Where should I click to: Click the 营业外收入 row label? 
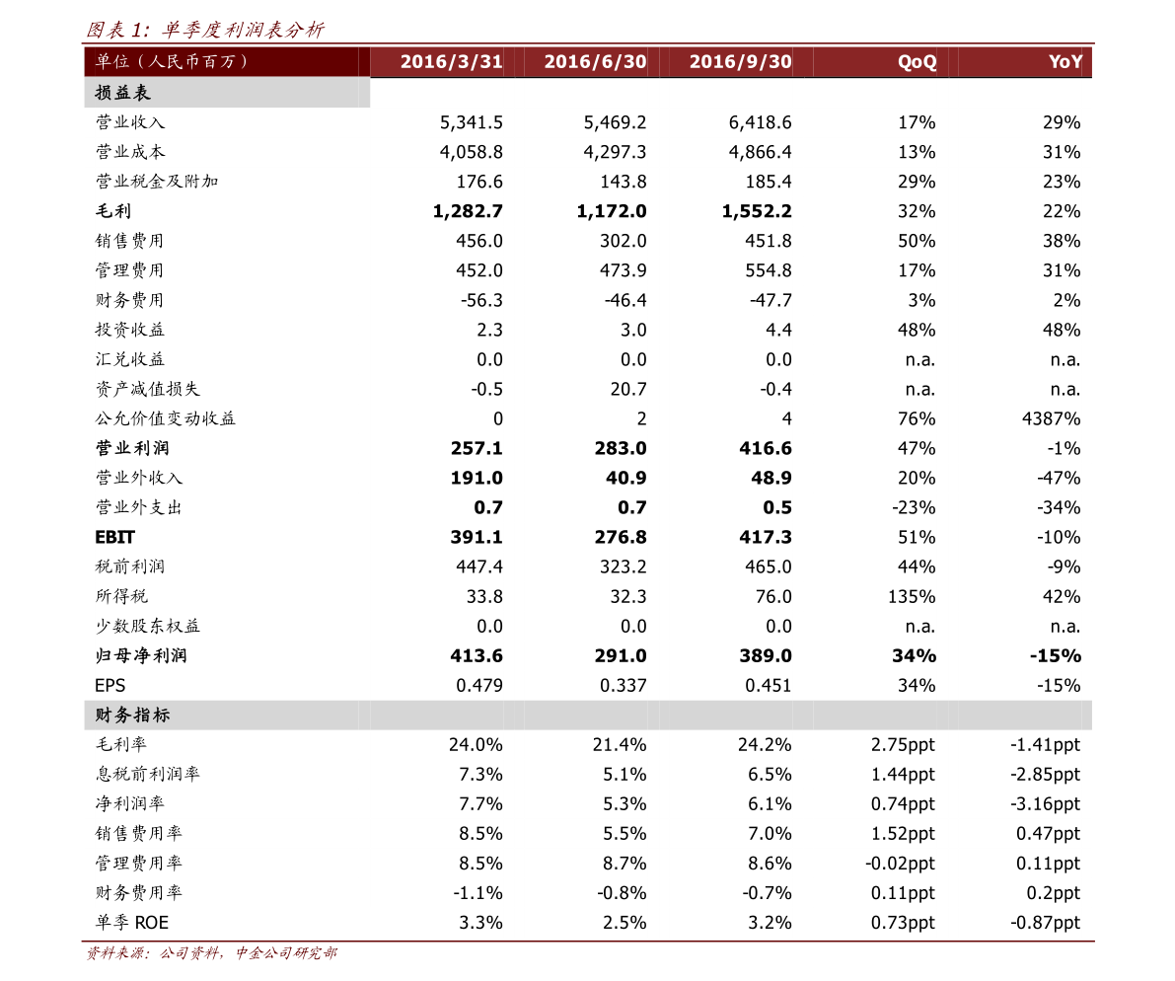pyautogui.click(x=139, y=478)
